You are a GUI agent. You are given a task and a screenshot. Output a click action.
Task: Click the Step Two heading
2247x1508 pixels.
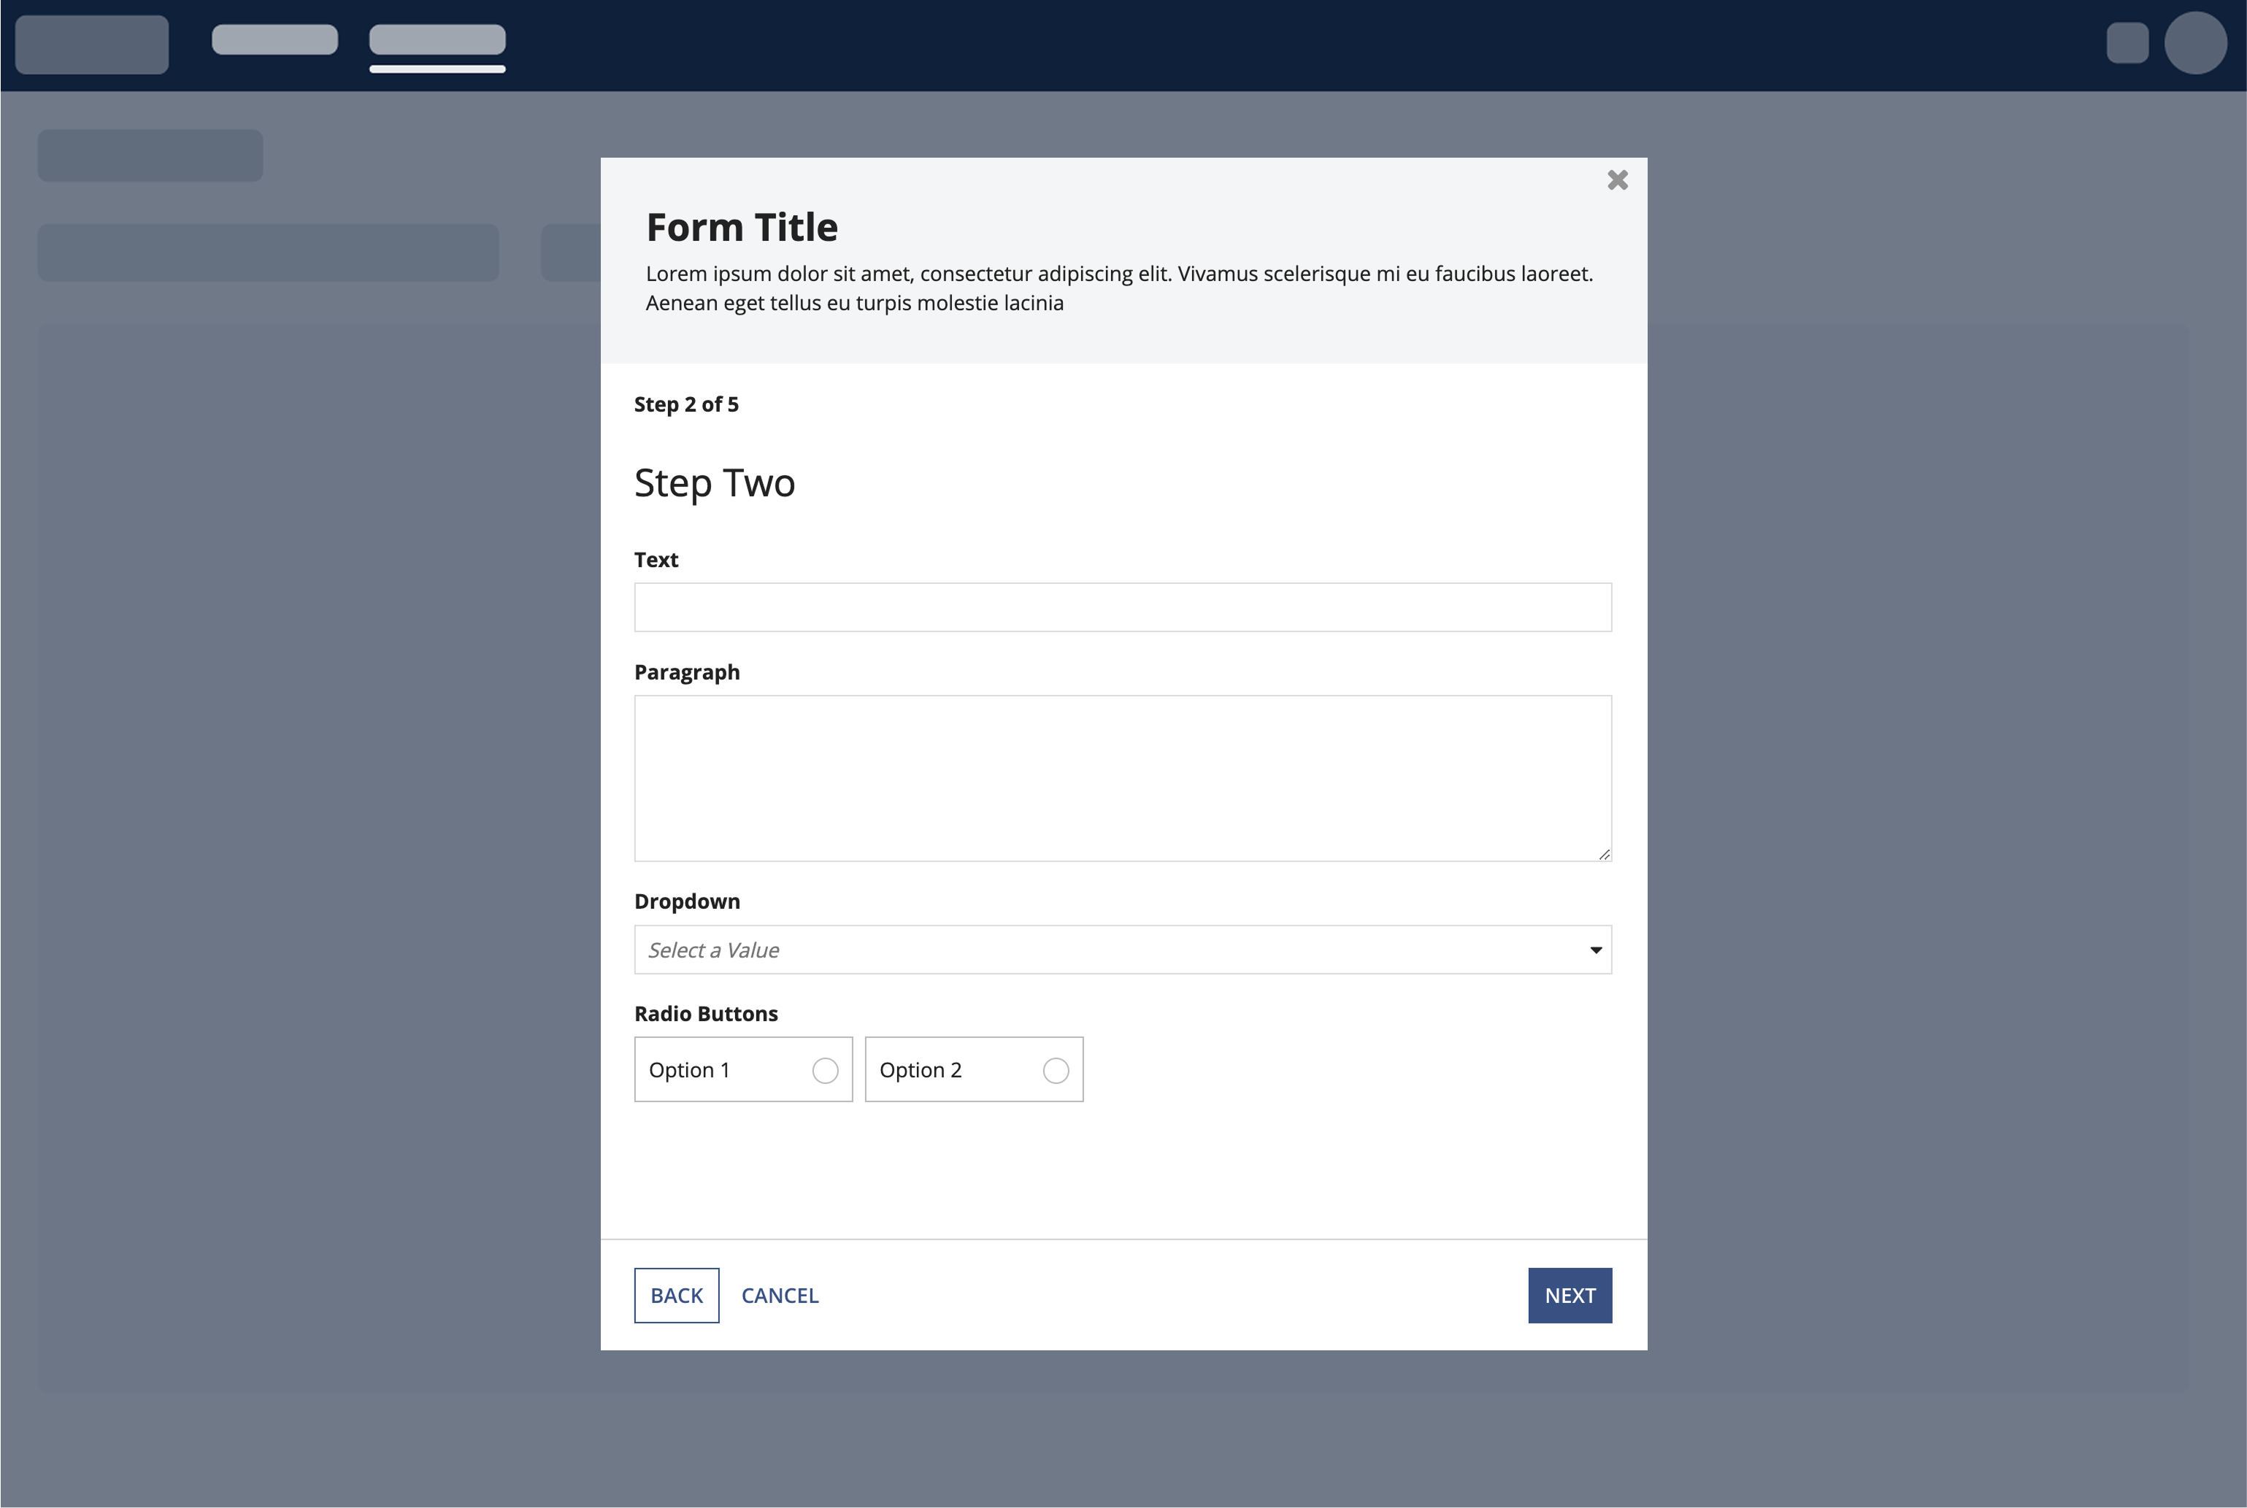715,482
